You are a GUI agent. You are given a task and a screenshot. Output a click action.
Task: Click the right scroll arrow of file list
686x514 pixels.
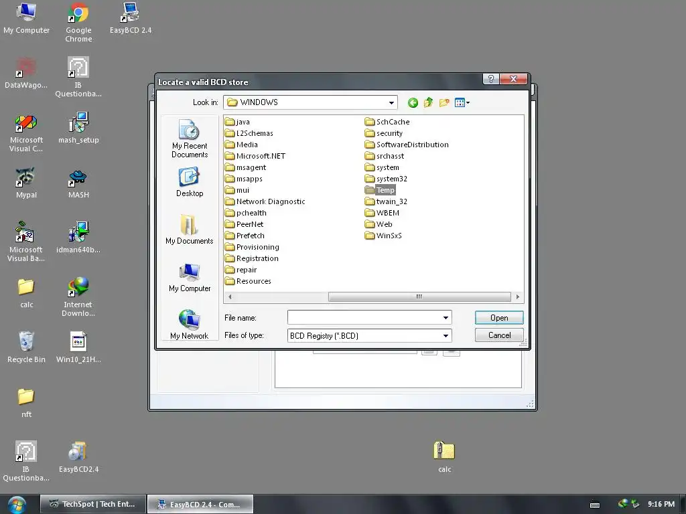coord(518,296)
